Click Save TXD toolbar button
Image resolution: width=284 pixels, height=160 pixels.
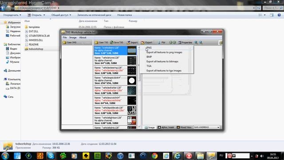(x=117, y=43)
